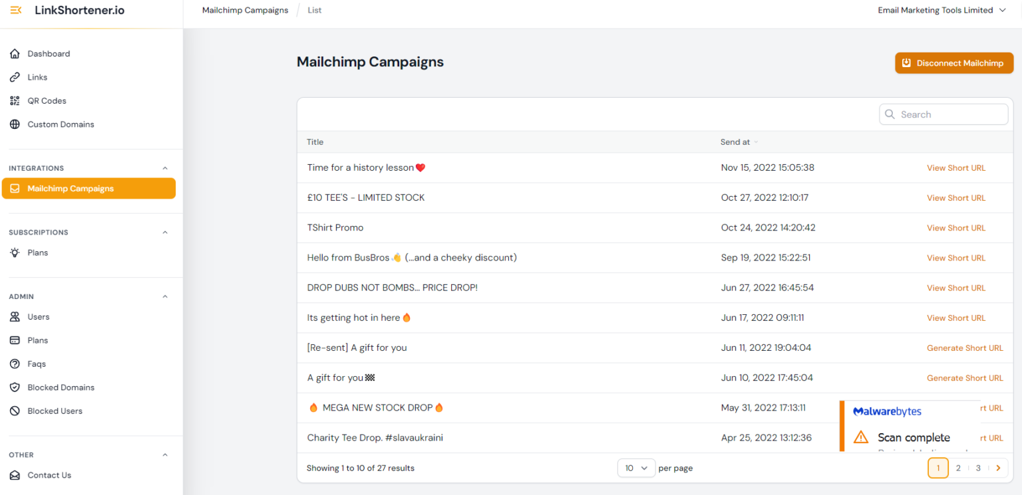The image size is (1022, 495).
Task: Click the Search input field
Action: (x=950, y=114)
